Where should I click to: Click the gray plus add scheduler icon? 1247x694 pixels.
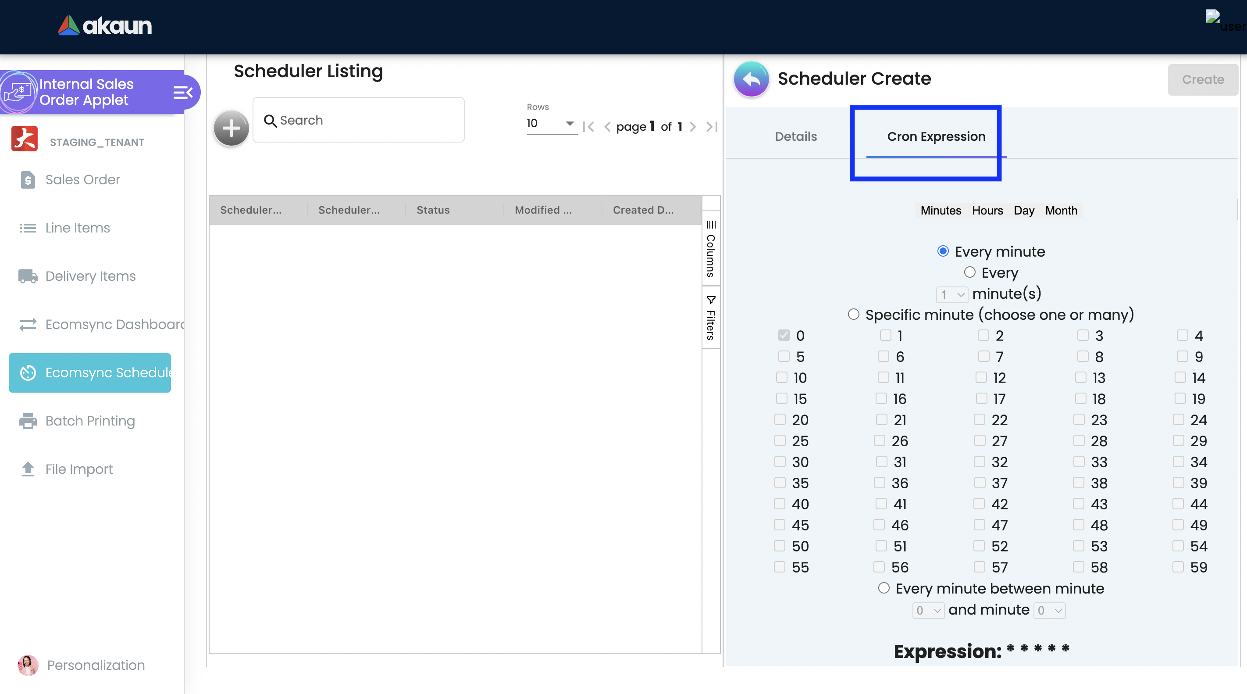pos(231,129)
